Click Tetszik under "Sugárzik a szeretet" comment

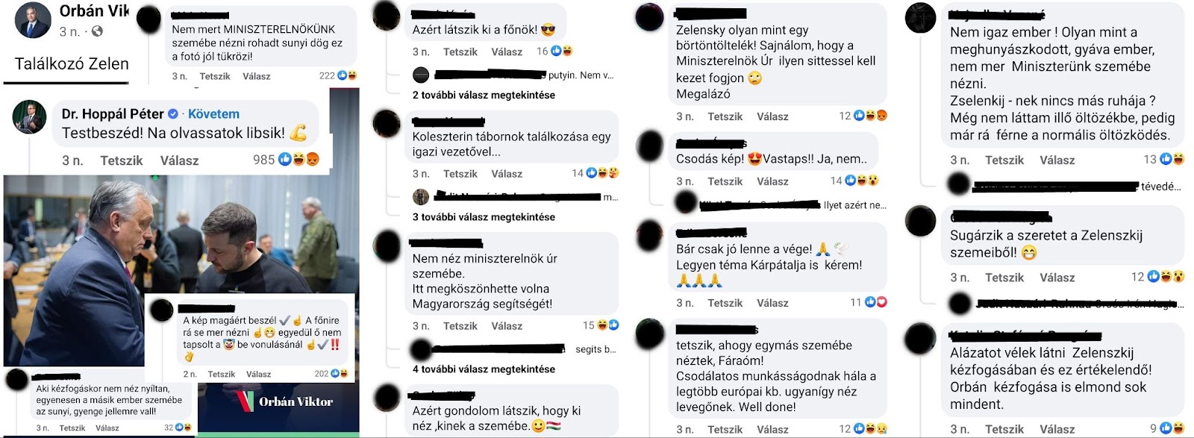tap(1004, 278)
